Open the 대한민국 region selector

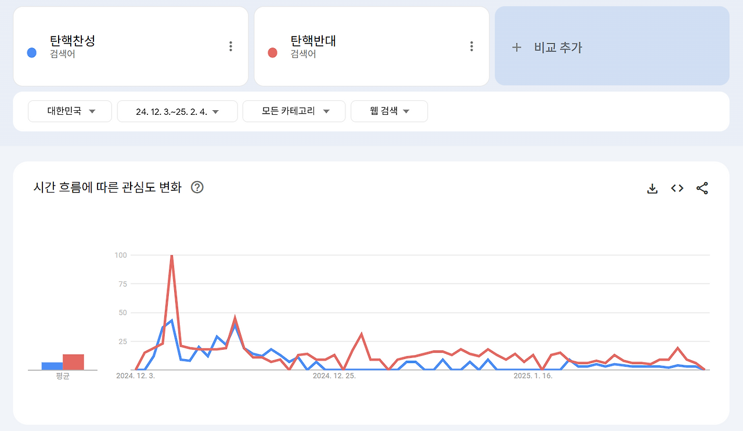(70, 111)
